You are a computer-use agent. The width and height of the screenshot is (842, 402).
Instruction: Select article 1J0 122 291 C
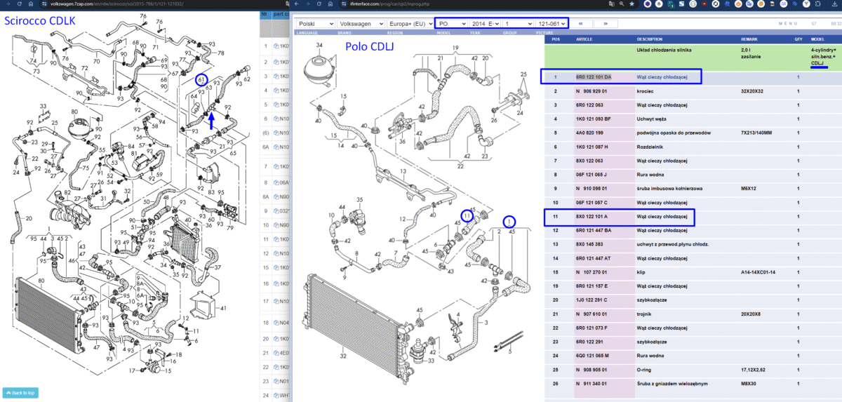tap(592, 299)
